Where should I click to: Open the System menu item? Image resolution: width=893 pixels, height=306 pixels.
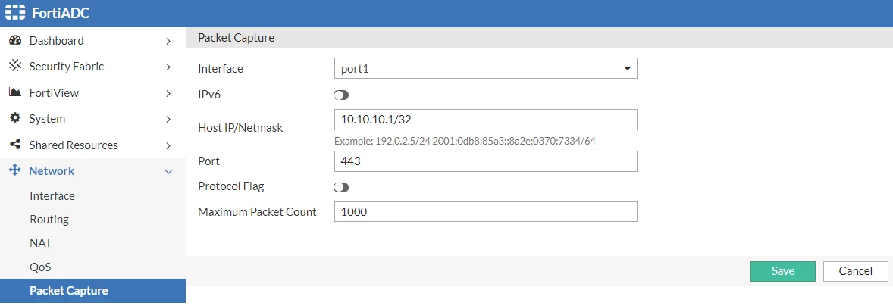pos(92,119)
